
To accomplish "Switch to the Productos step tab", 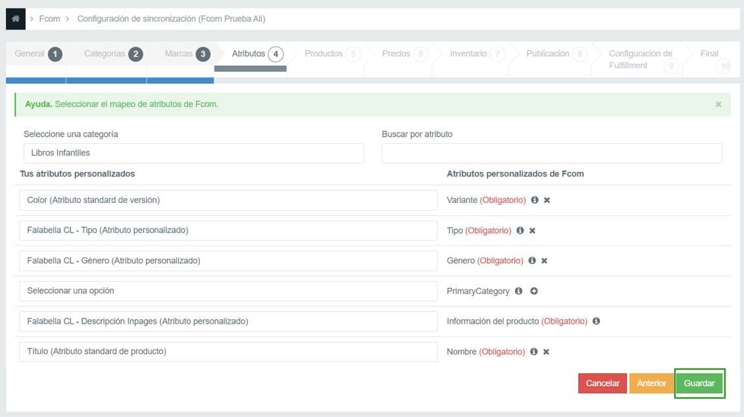I will [x=324, y=54].
